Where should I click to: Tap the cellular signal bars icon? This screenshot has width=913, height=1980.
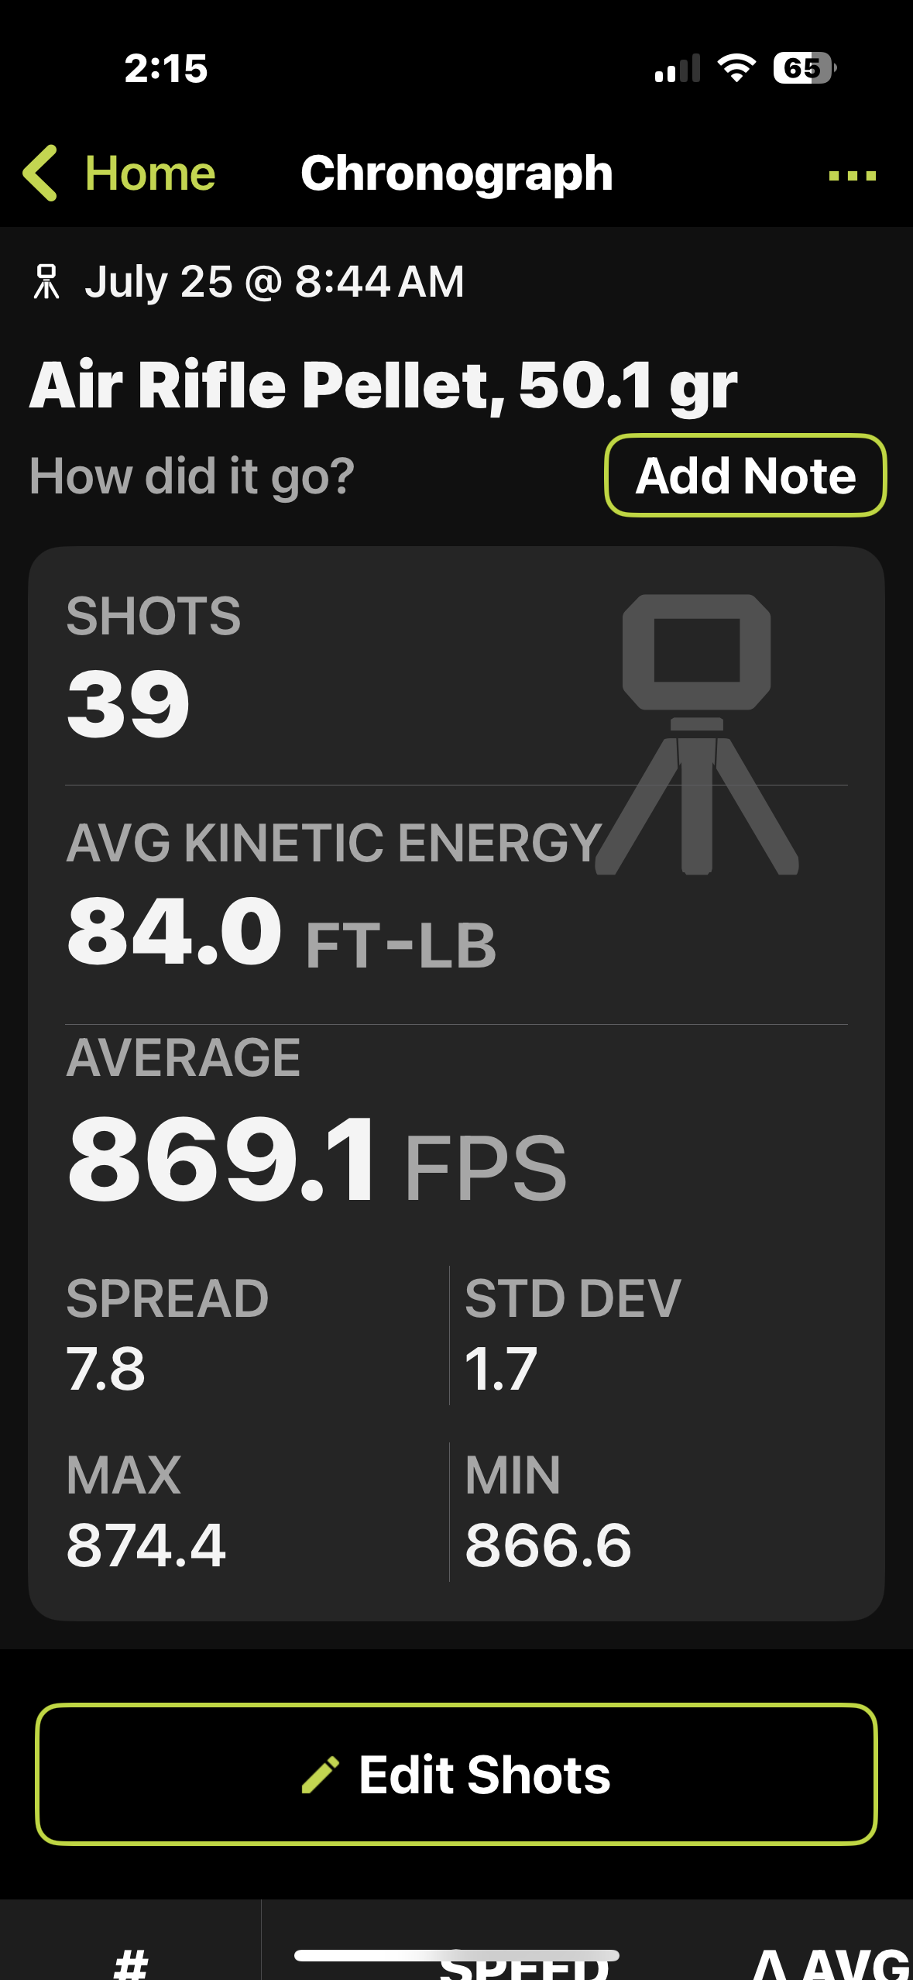coord(678,68)
